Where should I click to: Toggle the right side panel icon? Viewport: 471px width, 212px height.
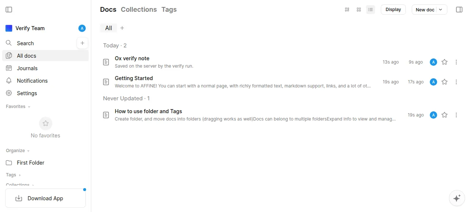(x=459, y=10)
